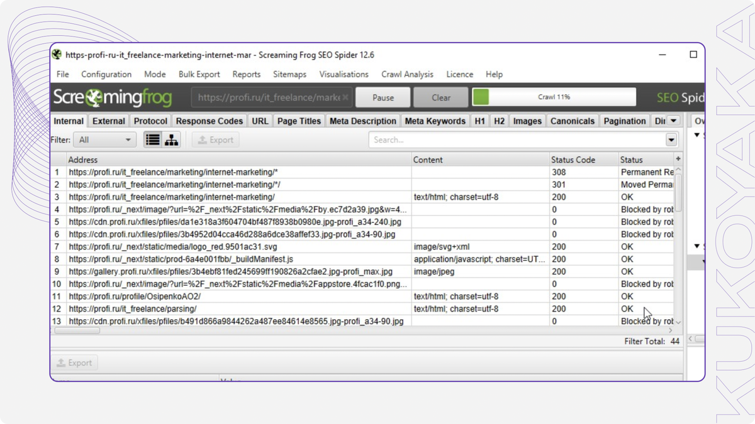Click the 308 status code cell
This screenshot has width=755, height=424.
[x=584, y=172]
